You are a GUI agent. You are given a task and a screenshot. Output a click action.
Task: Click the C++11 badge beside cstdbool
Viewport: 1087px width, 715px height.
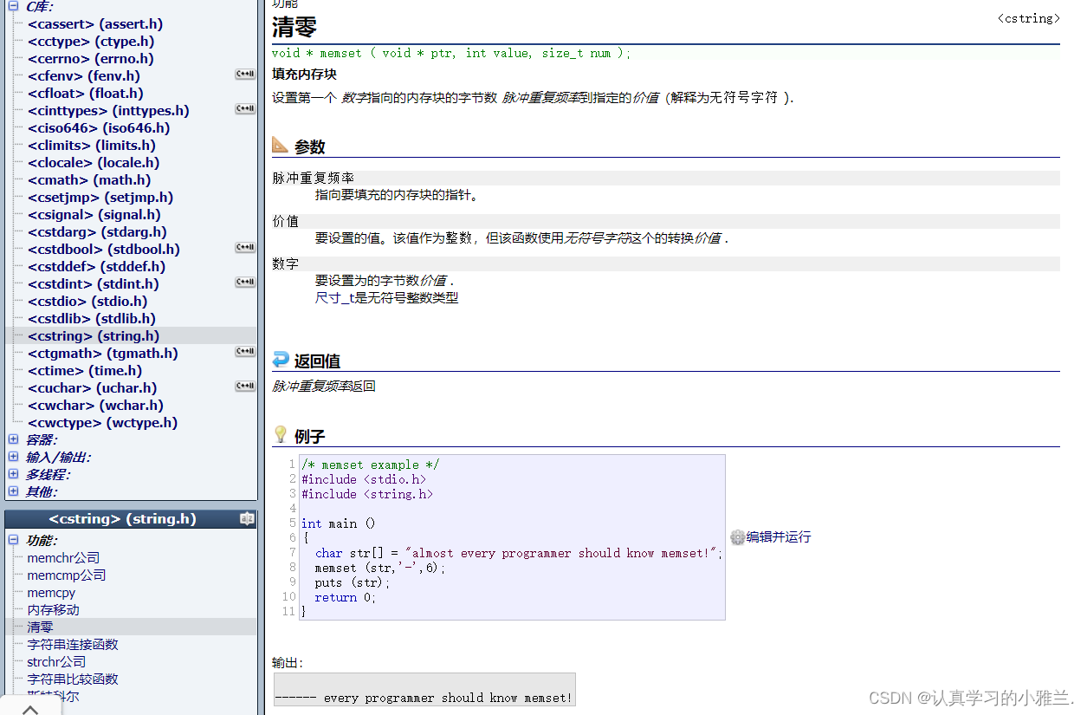(x=245, y=248)
